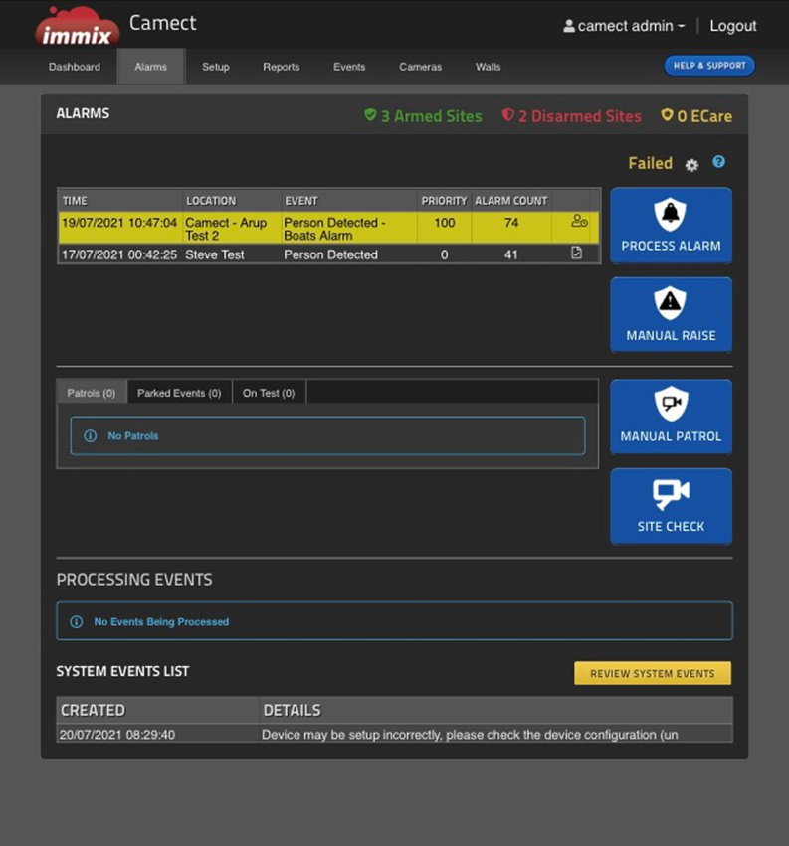Image resolution: width=789 pixels, height=846 pixels.
Task: Click the Site Check button
Action: (672, 506)
